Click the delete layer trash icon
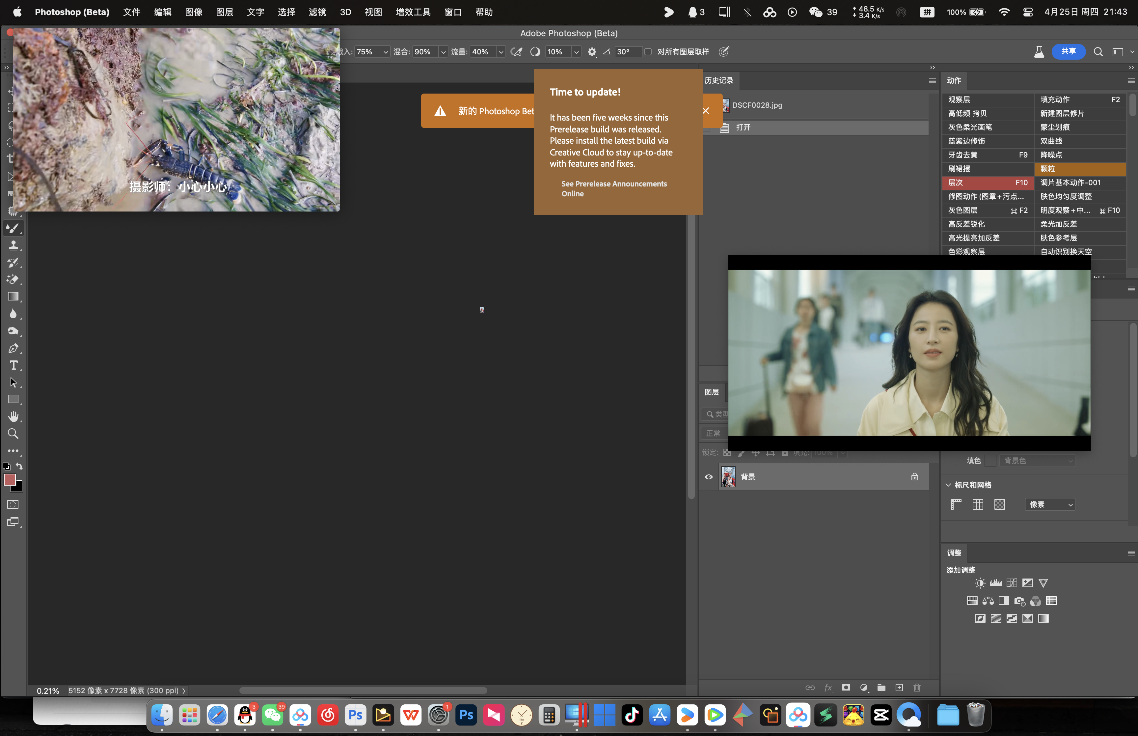This screenshot has width=1138, height=736. coord(917,688)
